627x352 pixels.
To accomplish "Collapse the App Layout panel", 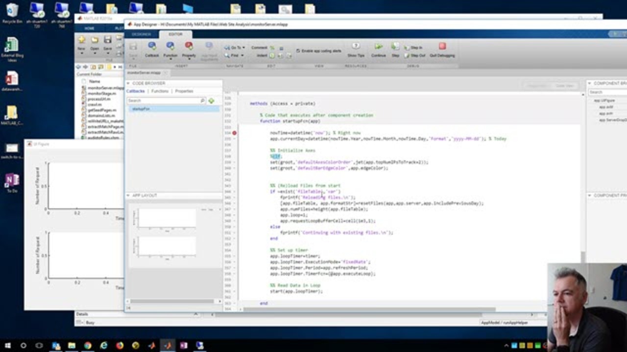I will [128, 196].
